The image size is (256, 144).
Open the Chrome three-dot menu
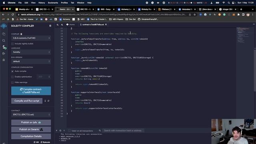click(253, 14)
